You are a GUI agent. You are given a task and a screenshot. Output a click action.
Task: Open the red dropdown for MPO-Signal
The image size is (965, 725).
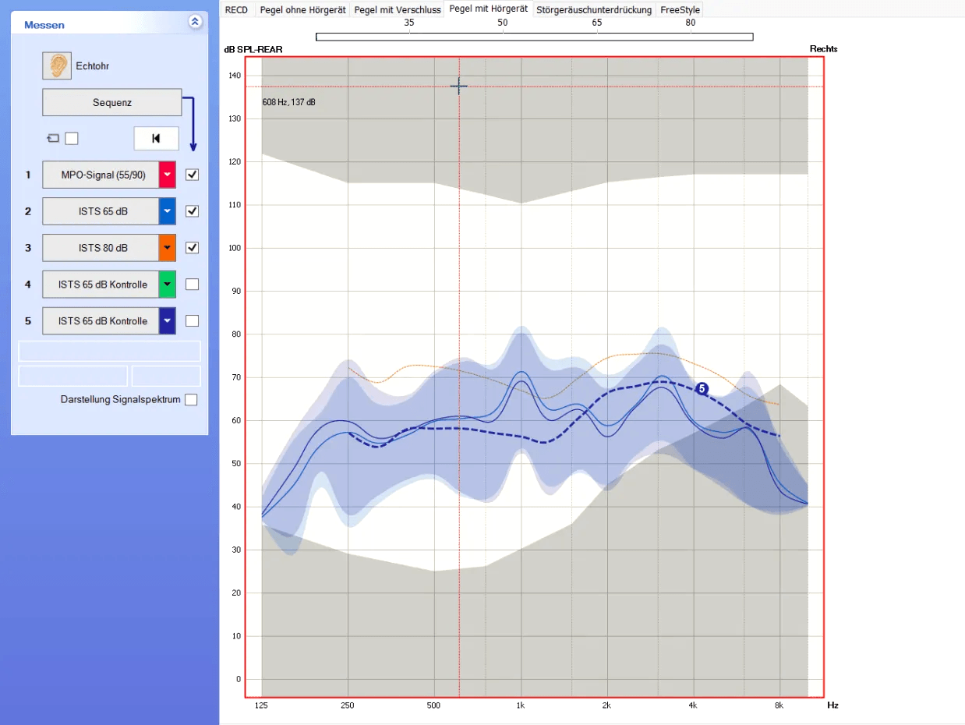168,175
